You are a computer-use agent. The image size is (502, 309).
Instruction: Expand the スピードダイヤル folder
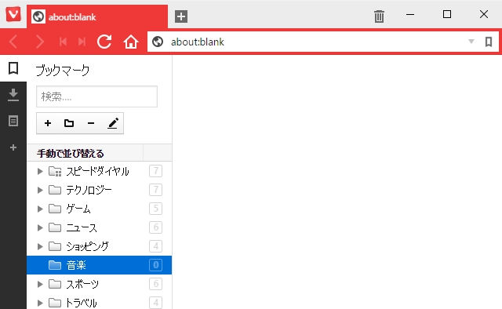click(40, 171)
